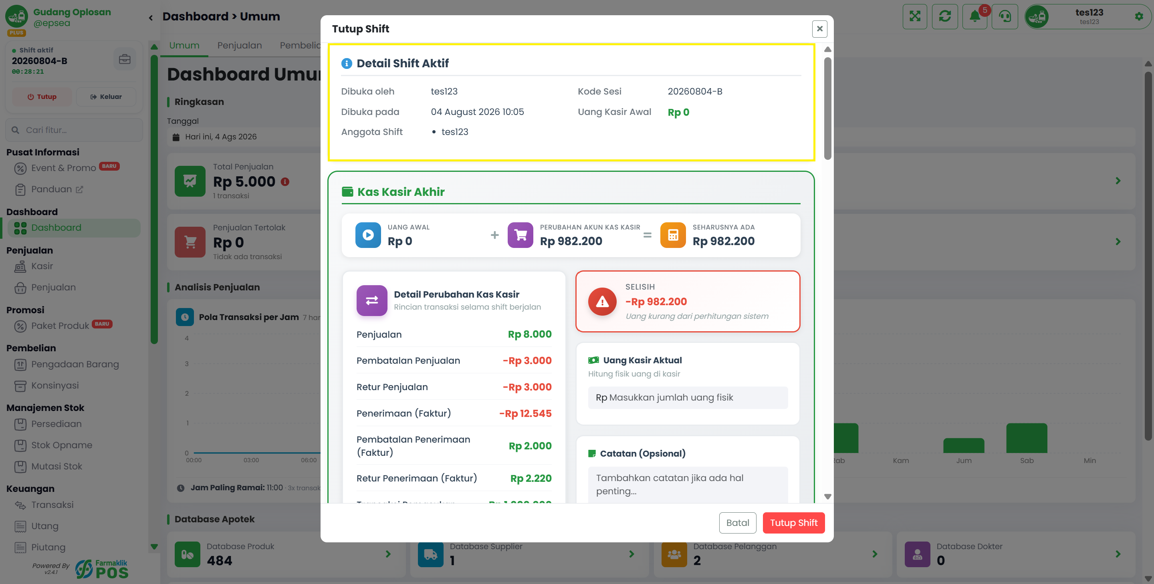Click the tes123 user avatar
Screen dimensions: 1154x584
pyautogui.click(x=1037, y=17)
